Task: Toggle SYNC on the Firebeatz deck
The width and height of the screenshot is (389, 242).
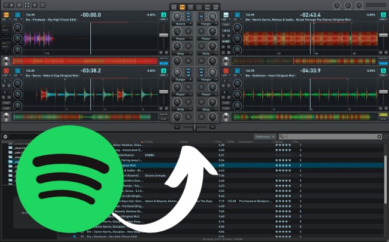Action: point(163,63)
